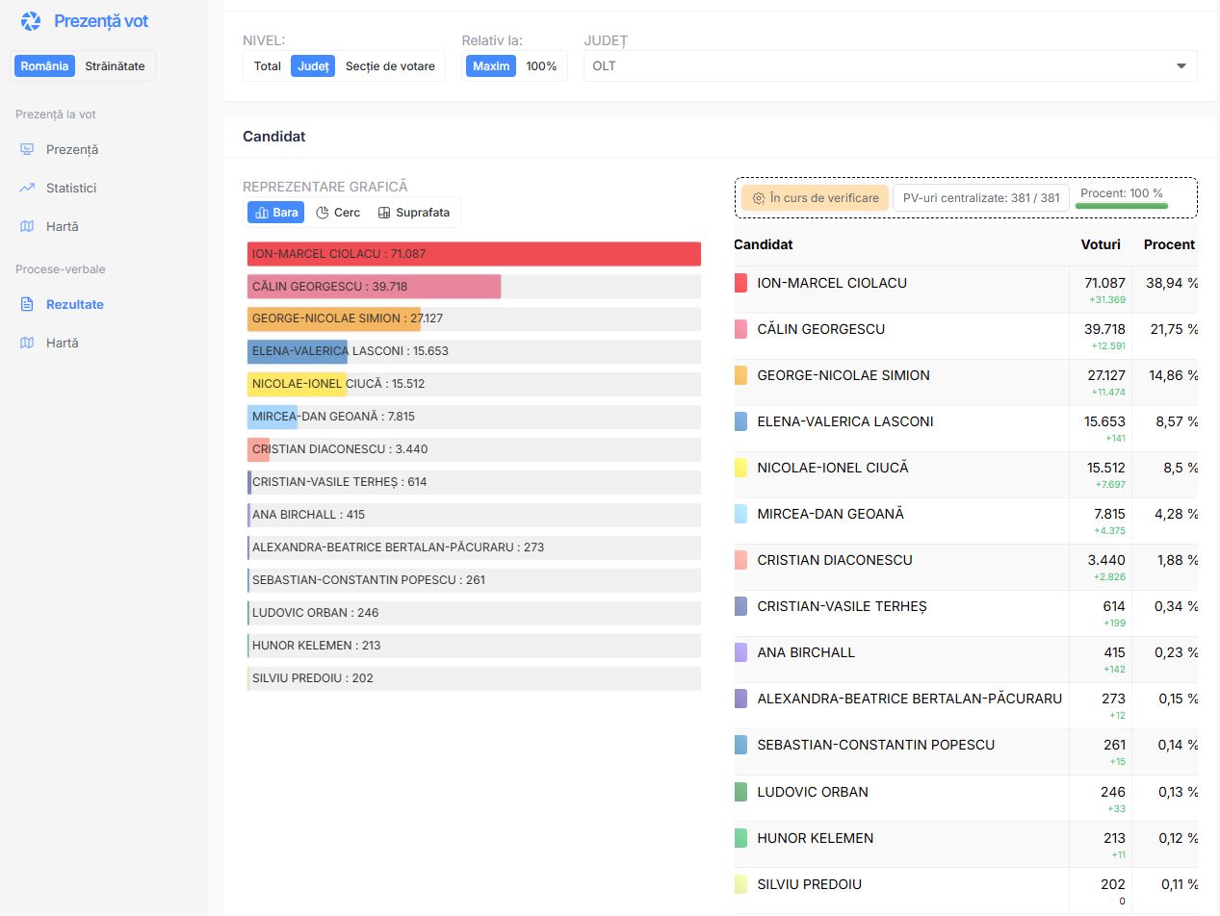Click red color swatch for Ion-Marcel Ciolacu
This screenshot has height=916, width=1220.
pos(740,283)
